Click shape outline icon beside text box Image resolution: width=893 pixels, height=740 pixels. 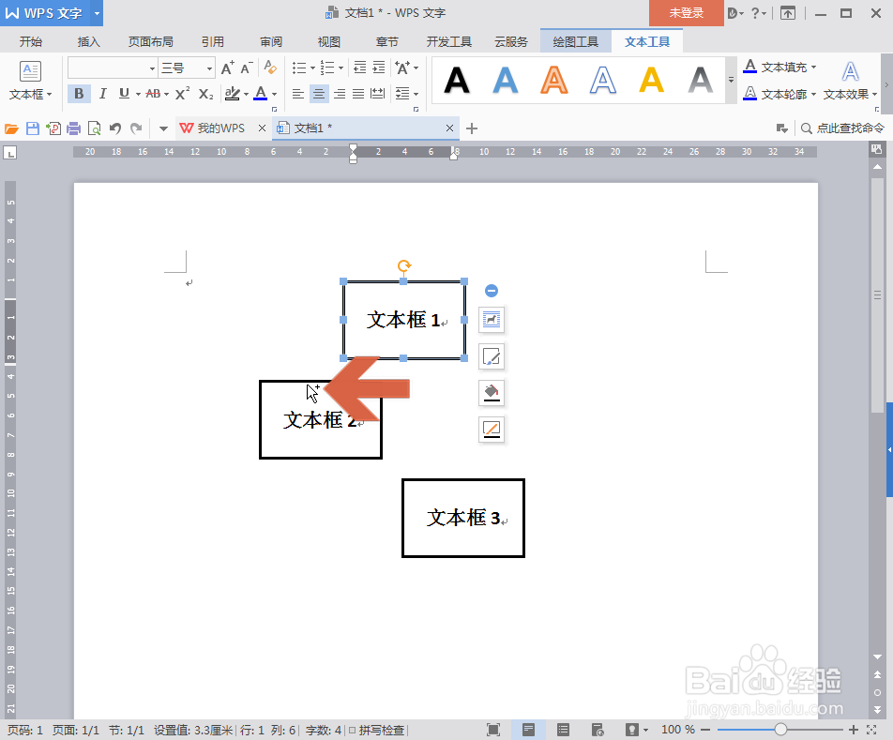pyautogui.click(x=492, y=430)
